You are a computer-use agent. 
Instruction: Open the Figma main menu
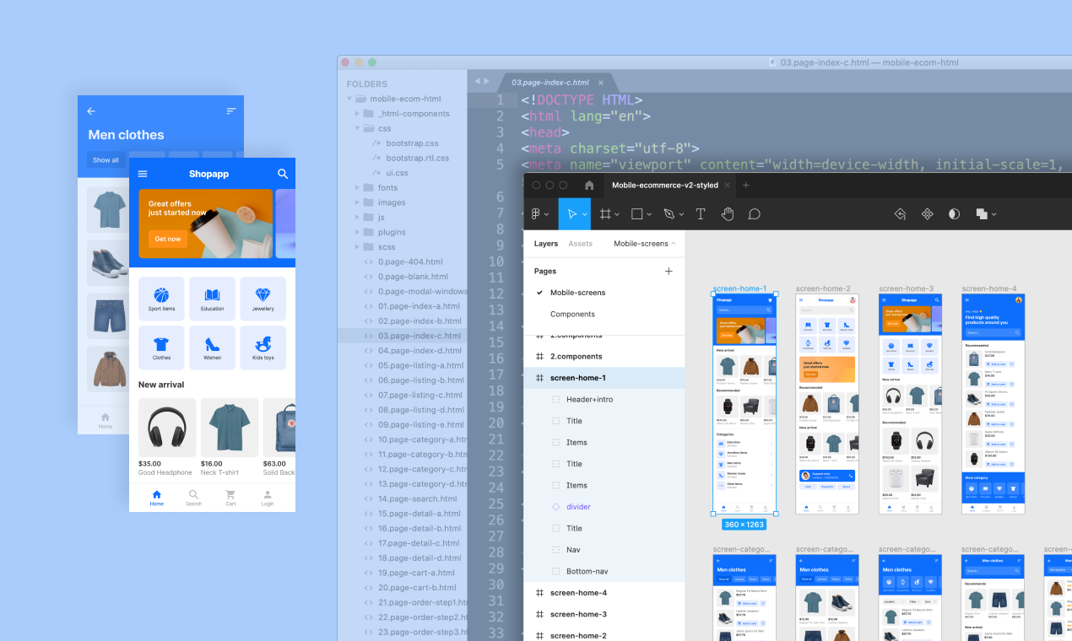pos(538,213)
